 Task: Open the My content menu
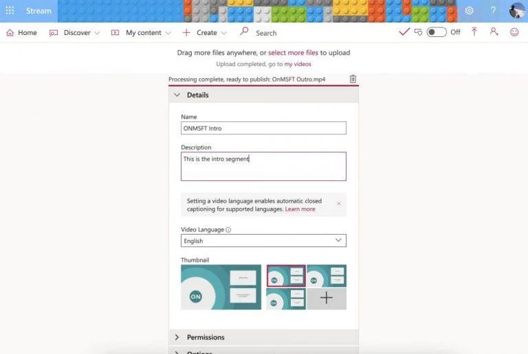(x=141, y=32)
